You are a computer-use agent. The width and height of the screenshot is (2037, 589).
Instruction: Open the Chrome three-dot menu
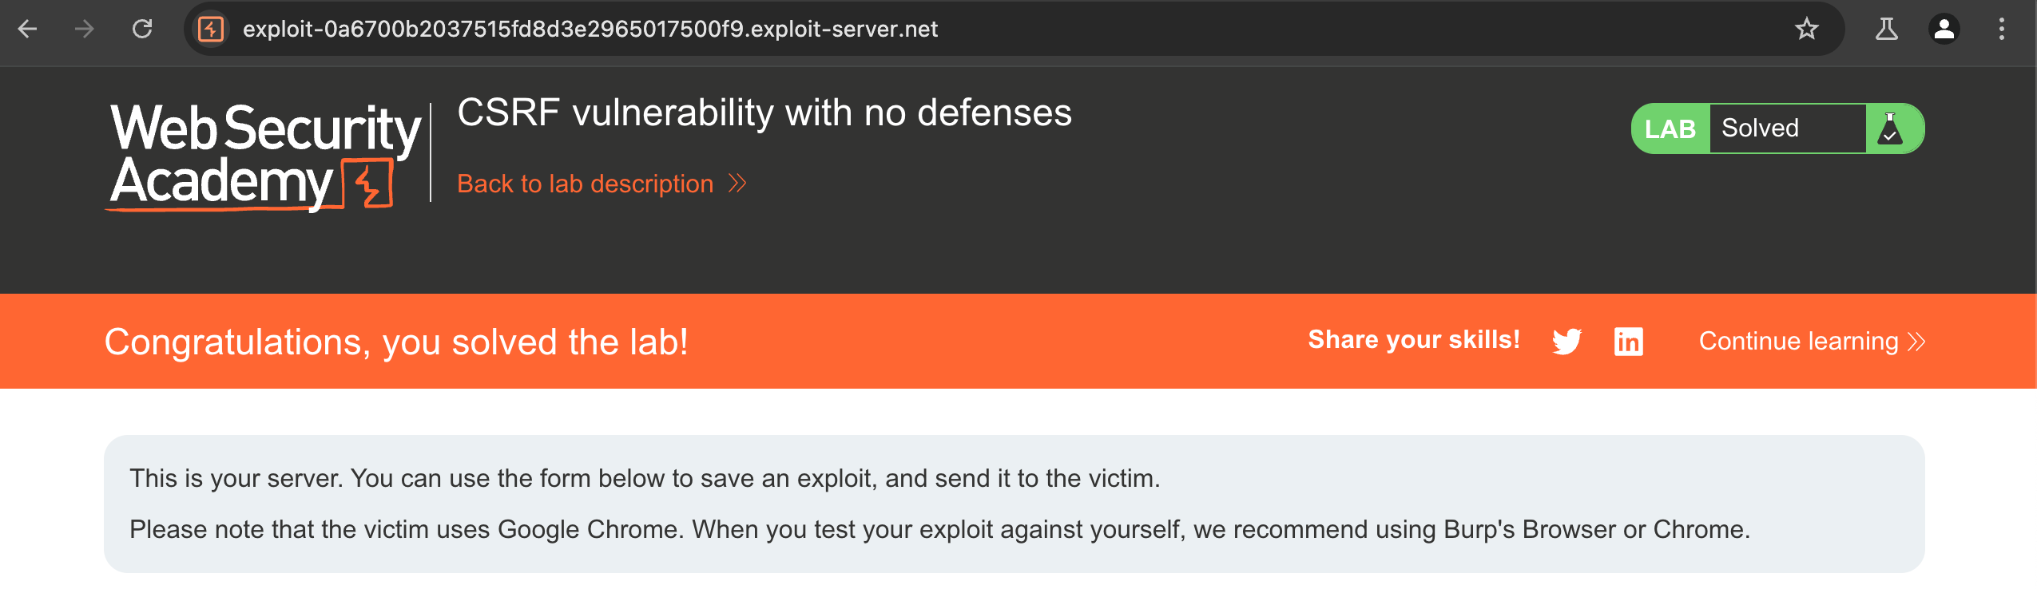[x=2001, y=30]
